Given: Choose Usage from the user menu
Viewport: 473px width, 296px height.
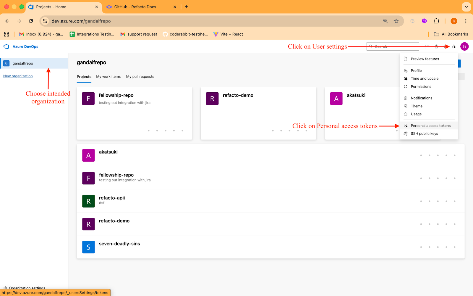Looking at the screenshot, I should point(429,114).
